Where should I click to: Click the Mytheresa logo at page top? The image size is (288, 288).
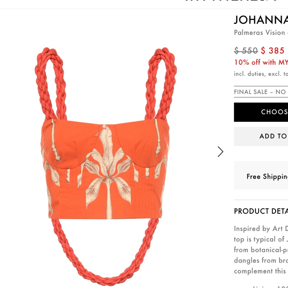pos(231,1)
